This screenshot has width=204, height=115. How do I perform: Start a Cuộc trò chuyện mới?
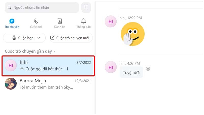coord(71,38)
